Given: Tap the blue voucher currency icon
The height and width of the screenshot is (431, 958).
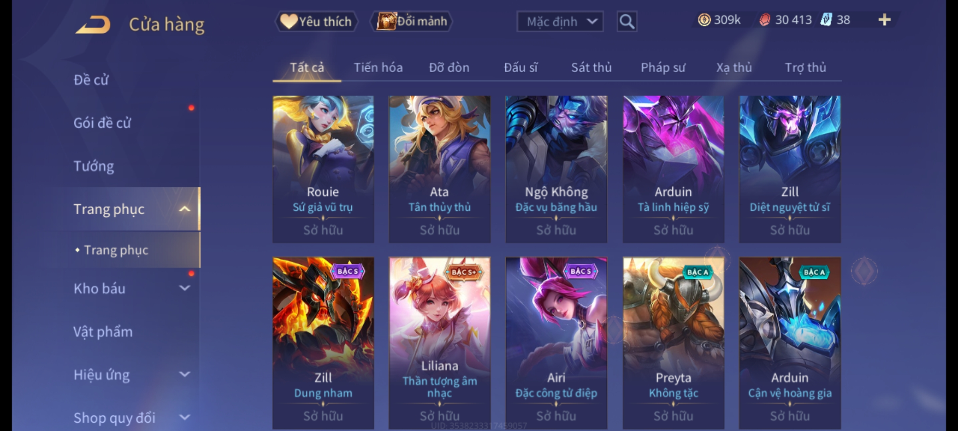Looking at the screenshot, I should coord(826,20).
